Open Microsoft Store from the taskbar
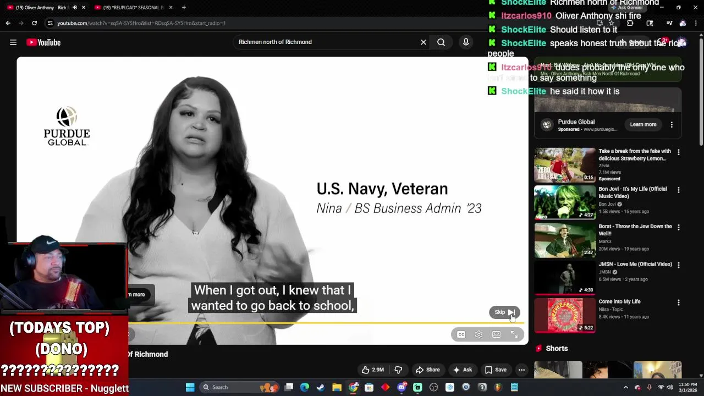Image resolution: width=704 pixels, height=396 pixels. click(369, 387)
